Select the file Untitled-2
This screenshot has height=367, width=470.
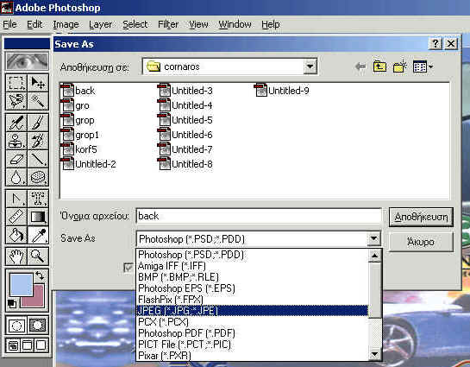pos(89,164)
